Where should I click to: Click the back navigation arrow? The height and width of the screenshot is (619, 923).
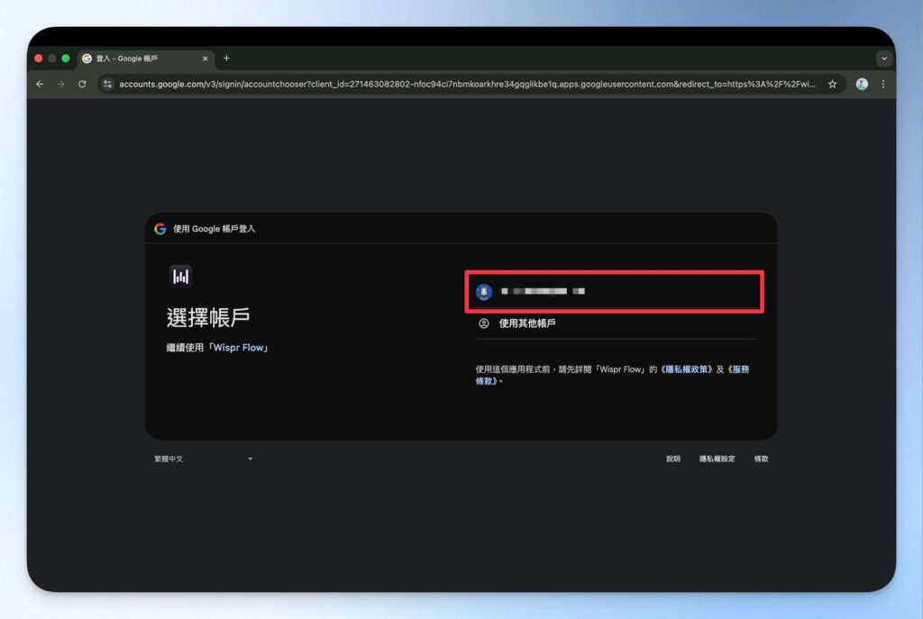[40, 84]
